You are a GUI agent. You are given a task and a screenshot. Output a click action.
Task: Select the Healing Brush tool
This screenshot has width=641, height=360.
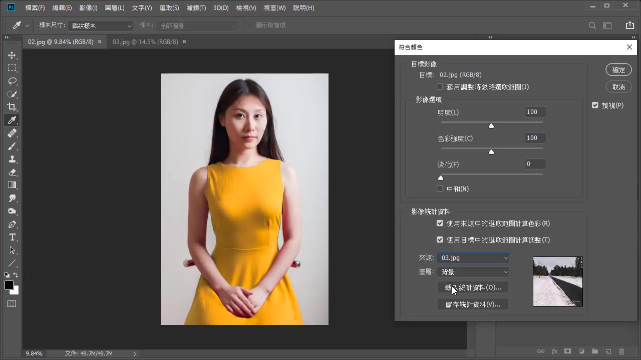tap(12, 133)
